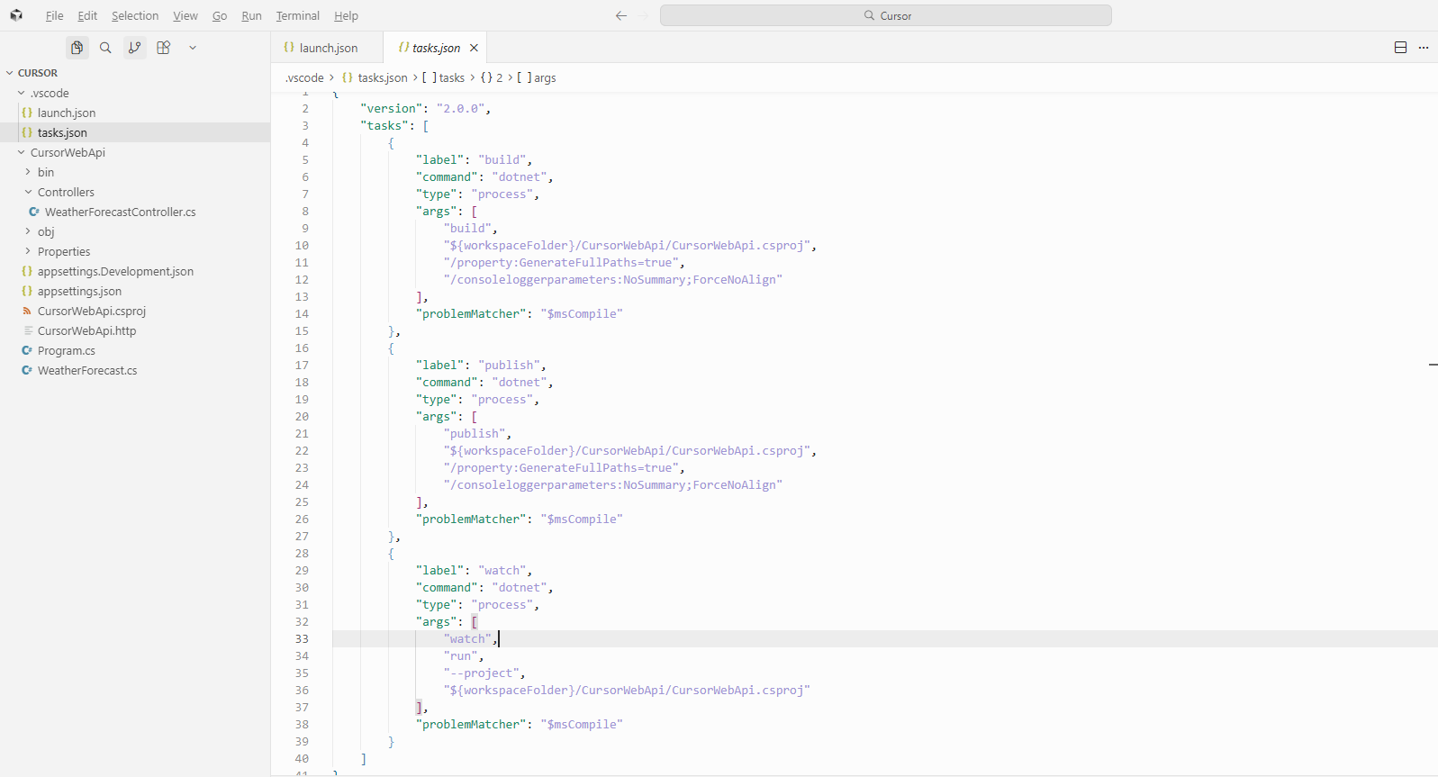Expand additional views chevron in sidebar

pos(193,48)
